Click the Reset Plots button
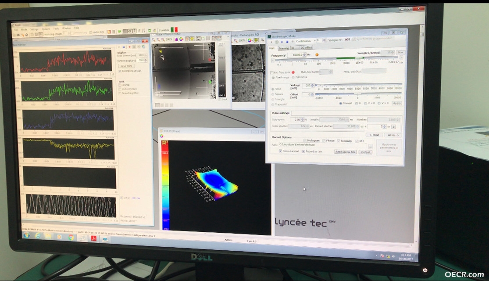Screen dimensions: 489x281 pos(127,66)
